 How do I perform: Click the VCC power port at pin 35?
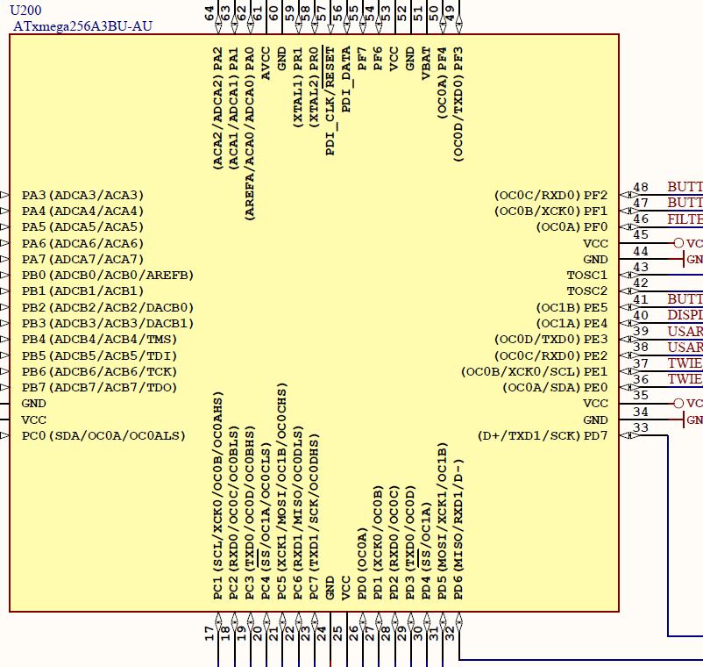point(688,404)
